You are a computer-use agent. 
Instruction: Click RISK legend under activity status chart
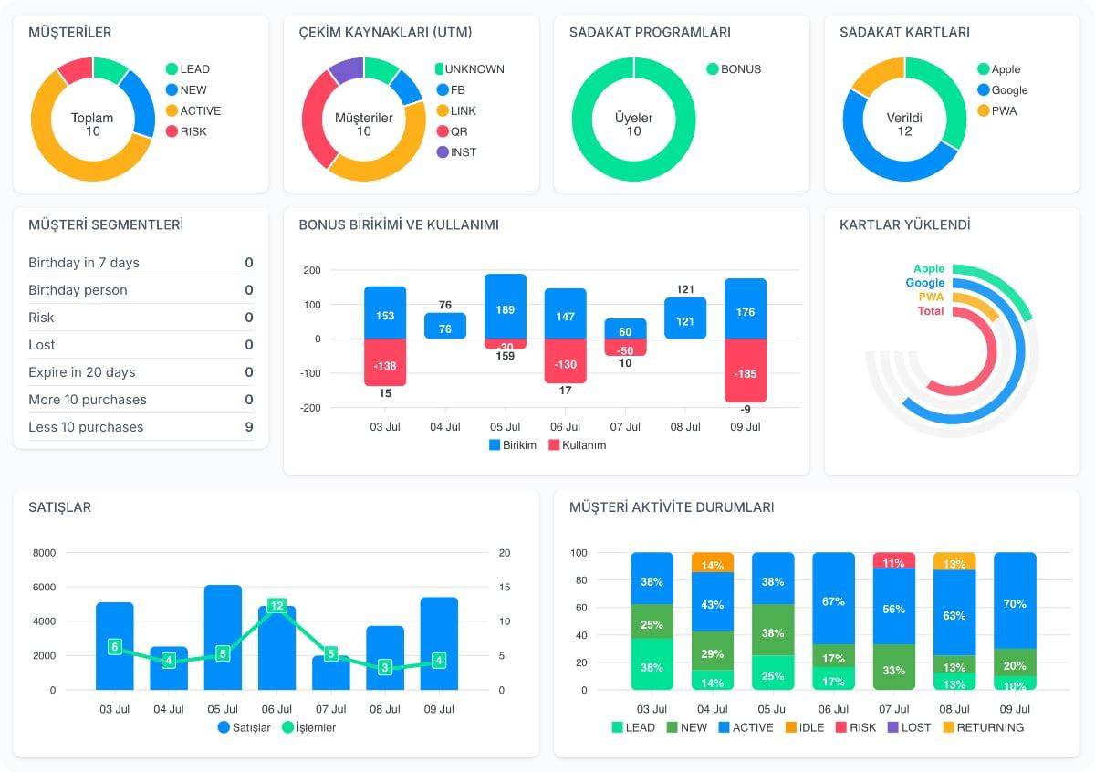click(x=856, y=727)
